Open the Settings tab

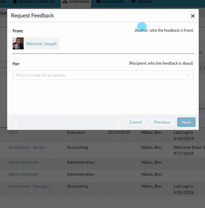[142, 2]
